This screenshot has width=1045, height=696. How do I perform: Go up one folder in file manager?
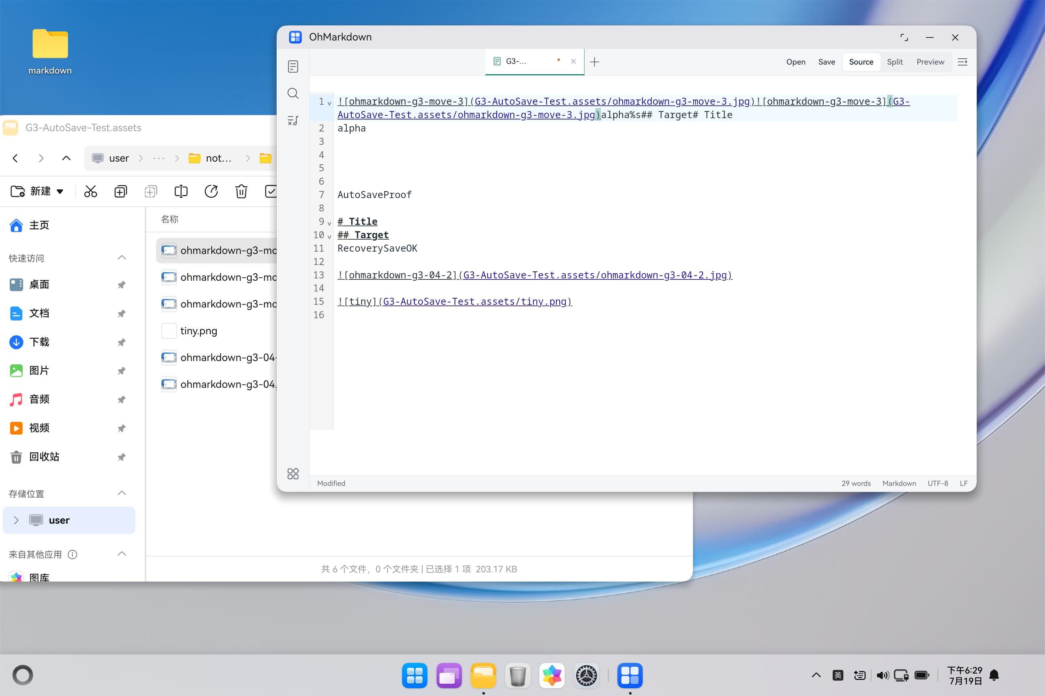(x=66, y=158)
